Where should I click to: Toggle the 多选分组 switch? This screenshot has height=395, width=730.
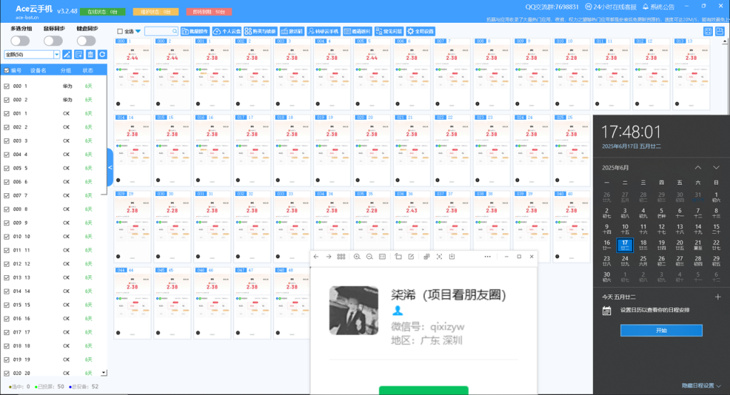click(20, 41)
